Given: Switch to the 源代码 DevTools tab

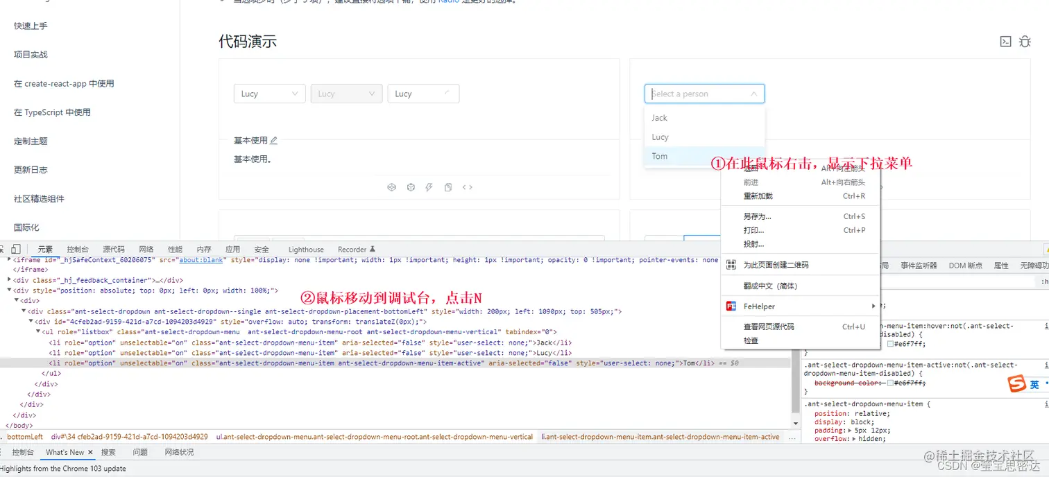Looking at the screenshot, I should click(114, 250).
